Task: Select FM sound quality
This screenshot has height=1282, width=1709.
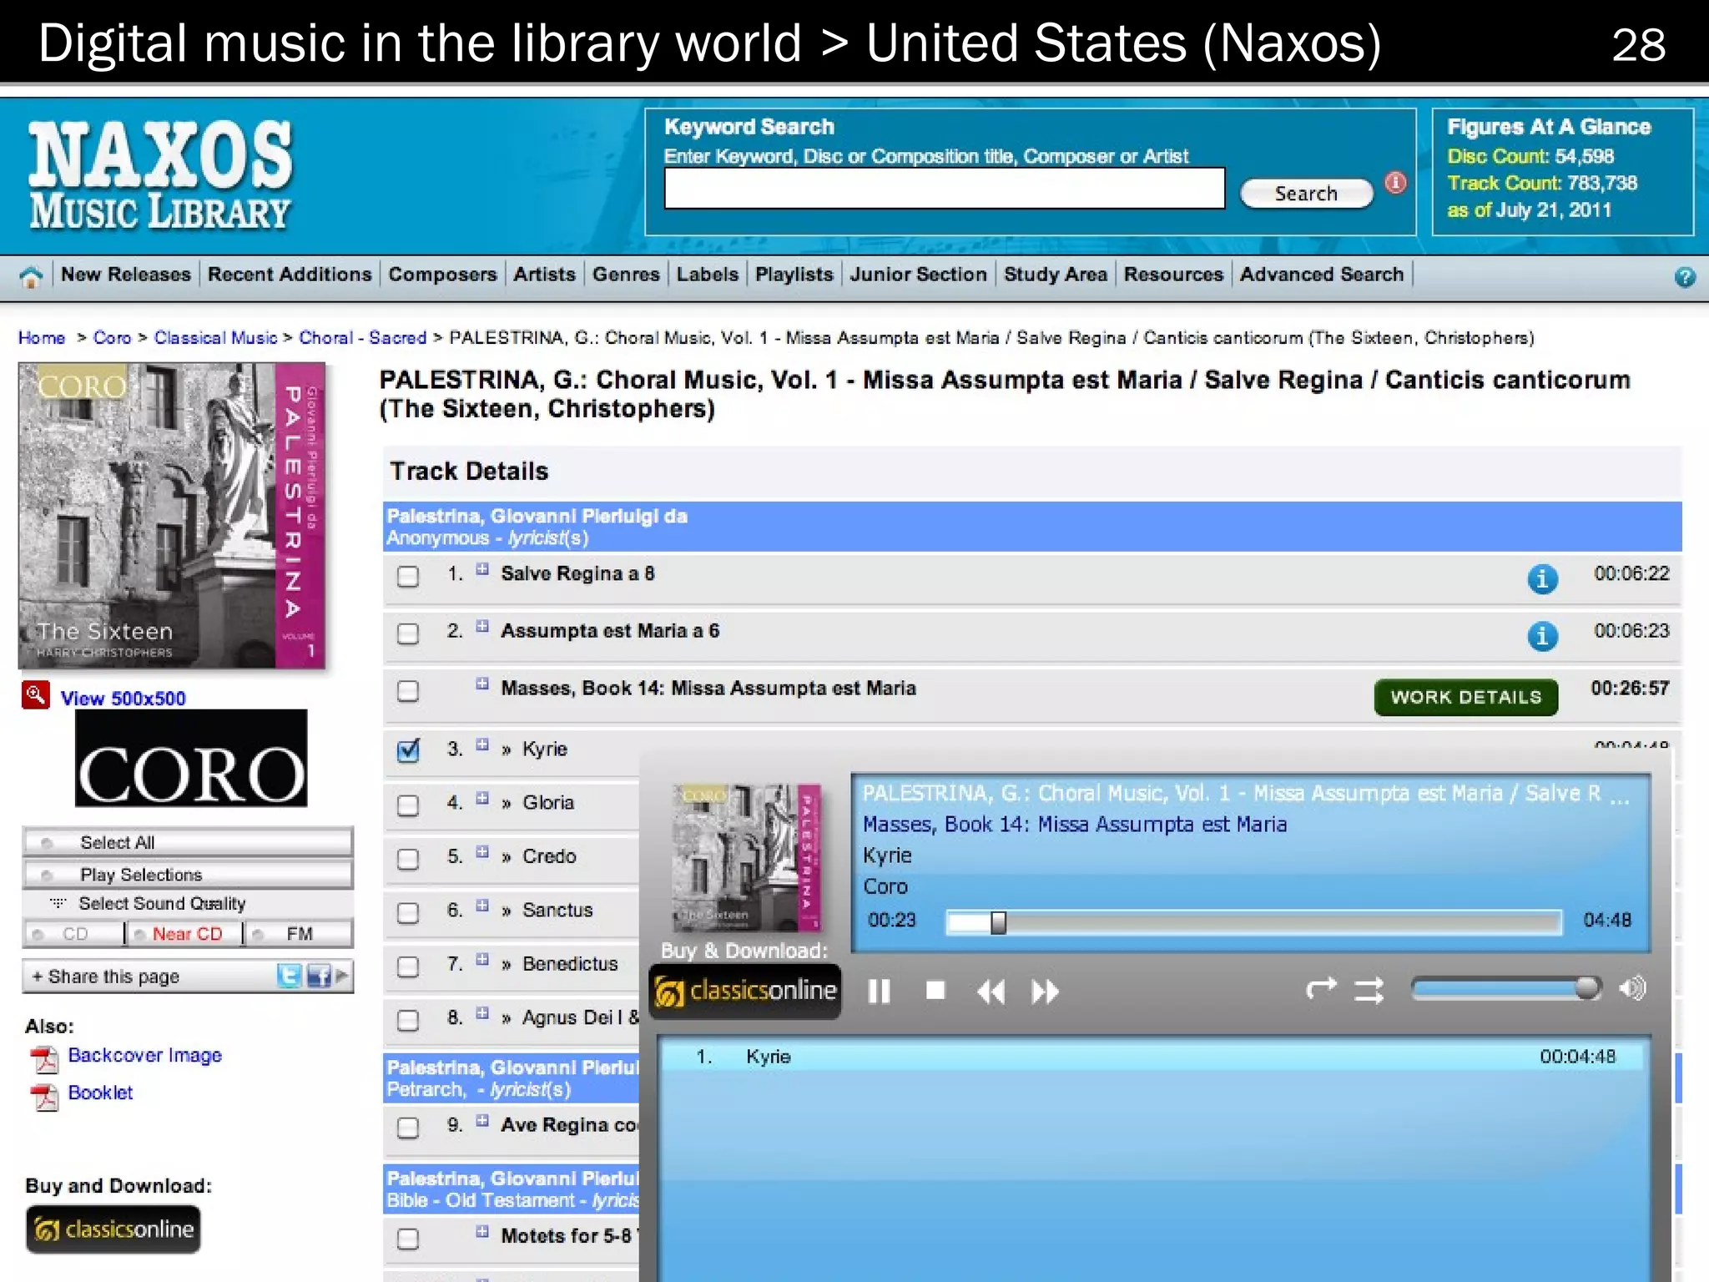Action: point(299,934)
